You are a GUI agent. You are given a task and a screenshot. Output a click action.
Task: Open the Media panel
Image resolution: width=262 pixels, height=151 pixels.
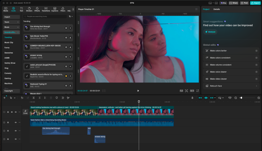(6, 9)
